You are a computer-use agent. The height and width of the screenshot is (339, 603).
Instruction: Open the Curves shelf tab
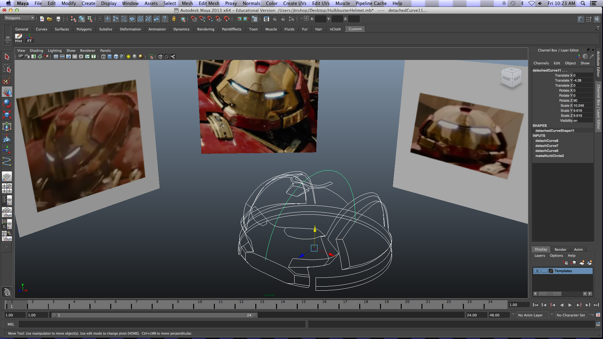point(41,29)
